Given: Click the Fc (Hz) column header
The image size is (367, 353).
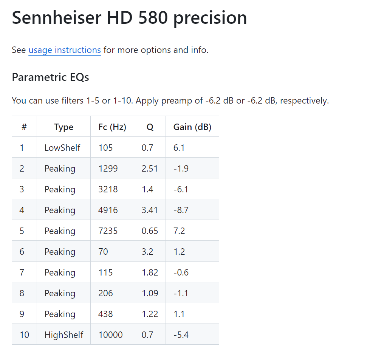Looking at the screenshot, I should 112,127.
